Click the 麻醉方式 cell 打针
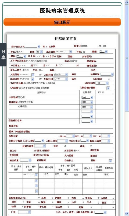Viewport: 129px width, 216px height. [x=85, y=174]
